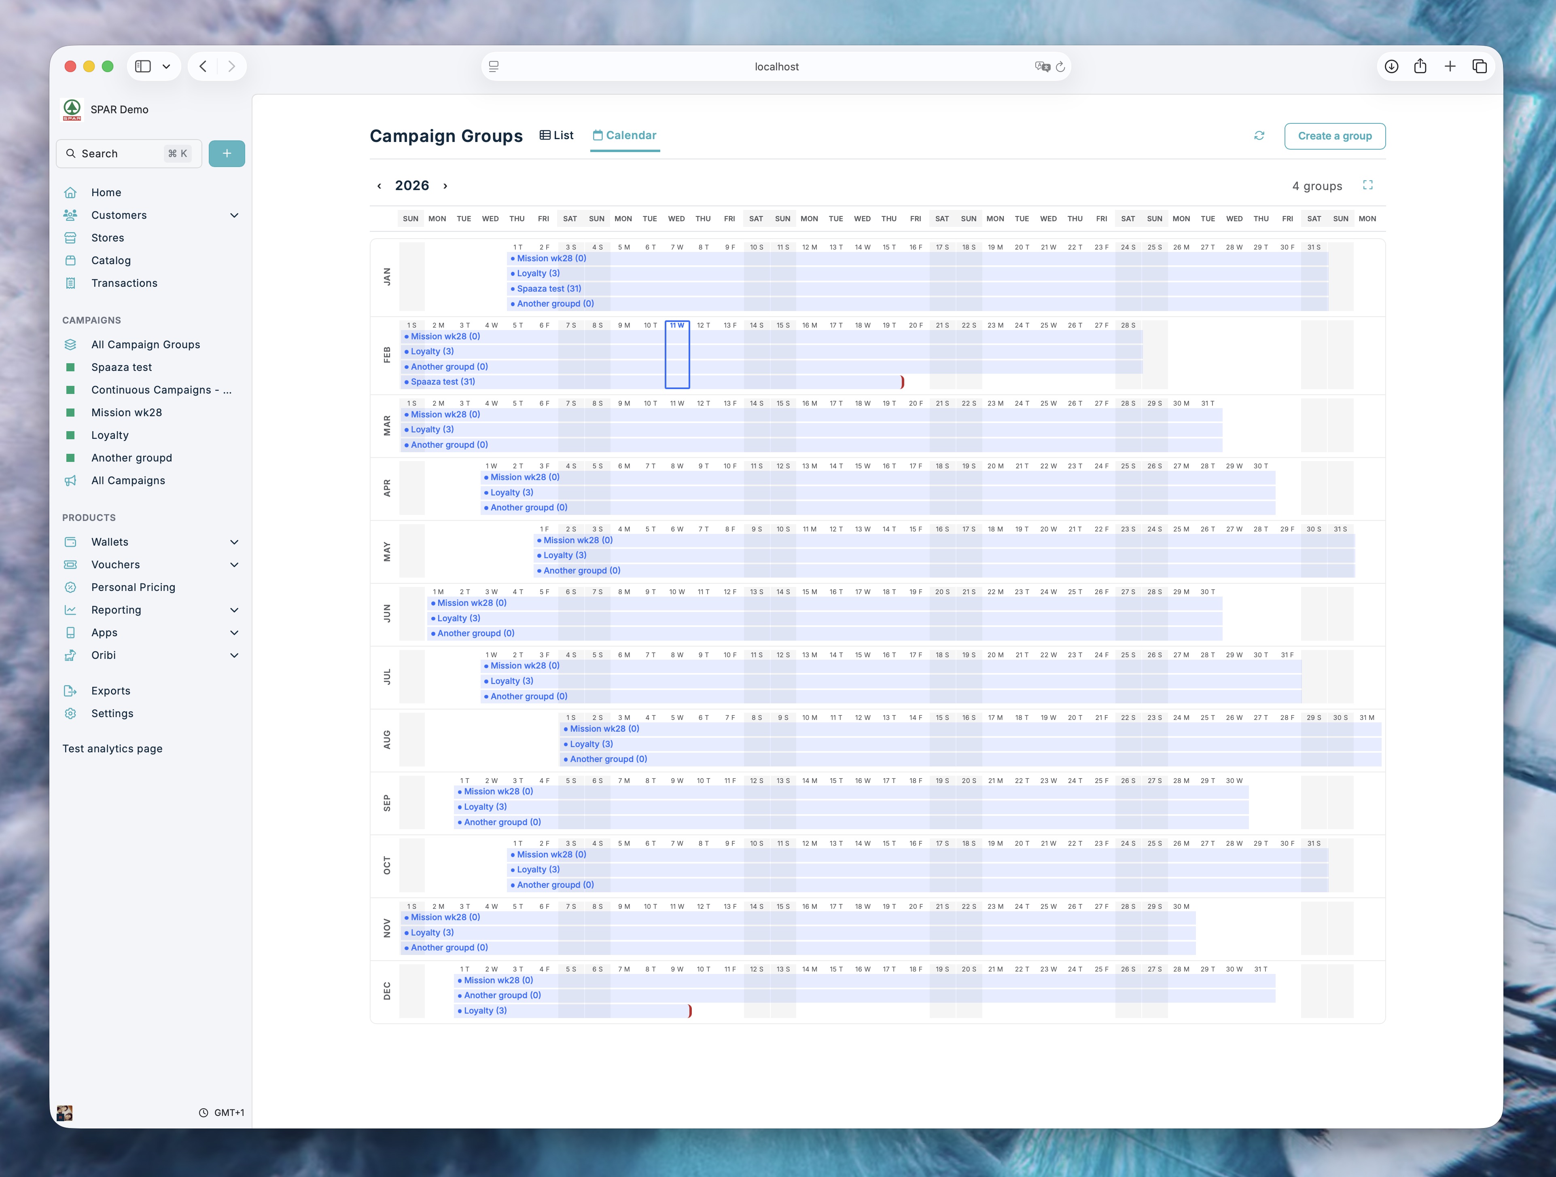Open the All Campaigns megaphone icon

click(x=71, y=480)
